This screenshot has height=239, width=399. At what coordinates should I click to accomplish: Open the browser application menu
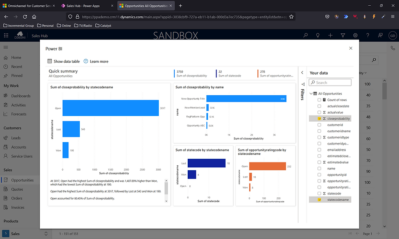[392, 17]
